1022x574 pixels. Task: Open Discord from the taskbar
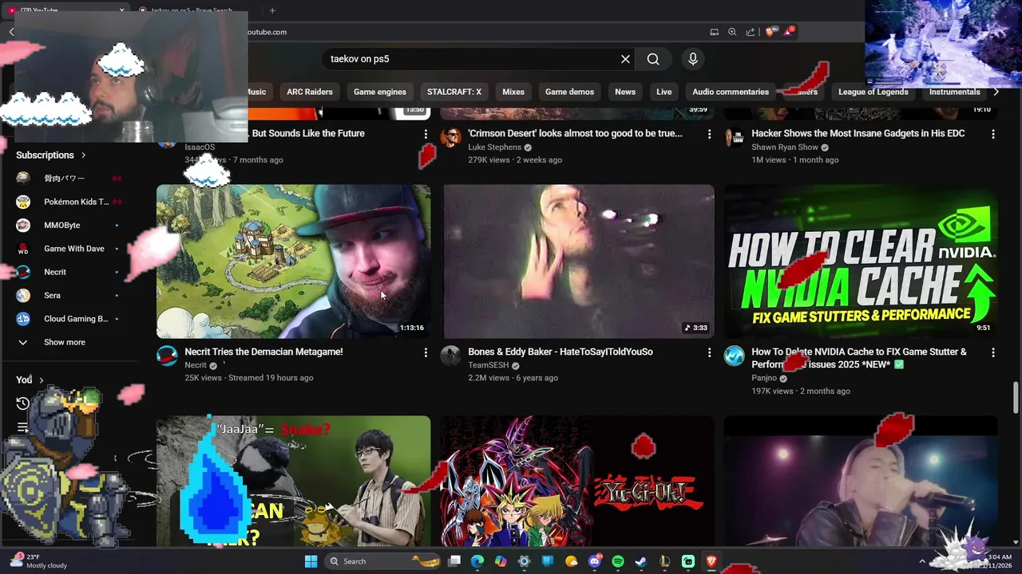coord(595,561)
